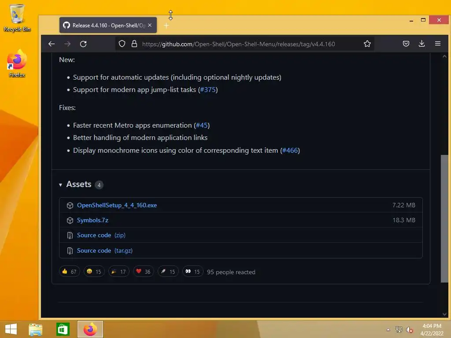Viewport: 451px width, 338px height.
Task: Select the Release 4.4.160 Open-Shell tab
Action: (108, 25)
